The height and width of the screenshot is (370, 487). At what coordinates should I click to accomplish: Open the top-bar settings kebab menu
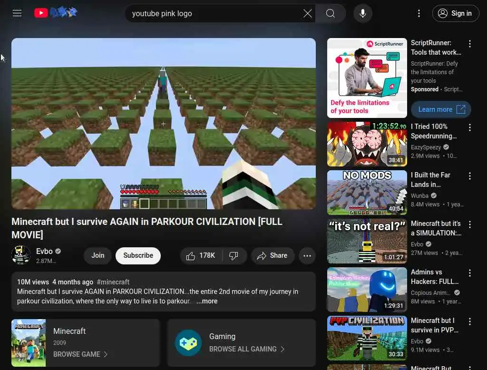click(419, 13)
